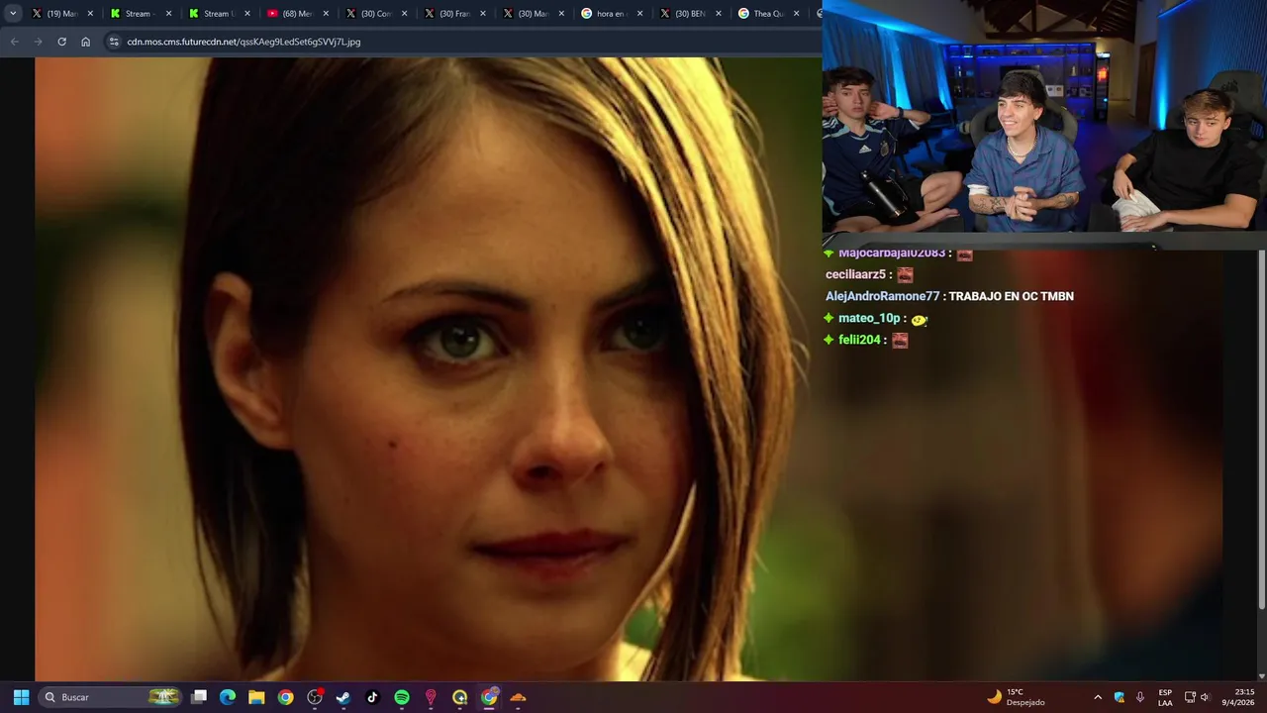Viewport: 1267px width, 713px height.
Task: Switch to the "Thea Qu" Google tab
Action: click(x=768, y=14)
